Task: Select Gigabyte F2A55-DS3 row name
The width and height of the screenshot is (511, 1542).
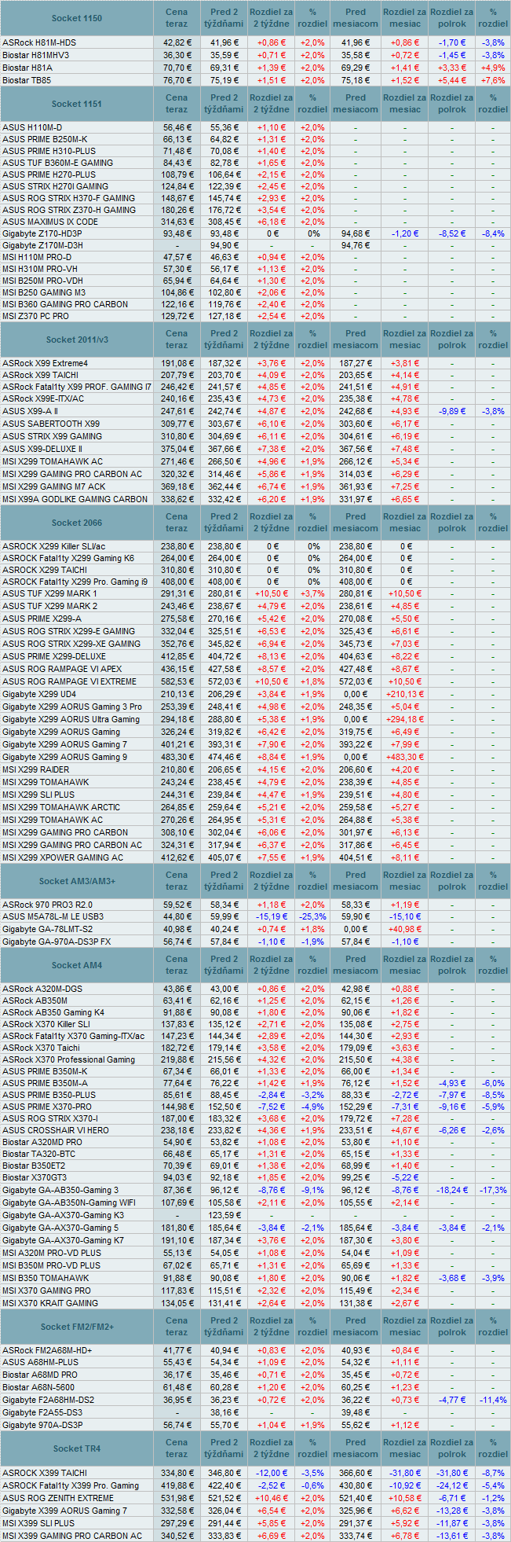Action: pos(42,1412)
